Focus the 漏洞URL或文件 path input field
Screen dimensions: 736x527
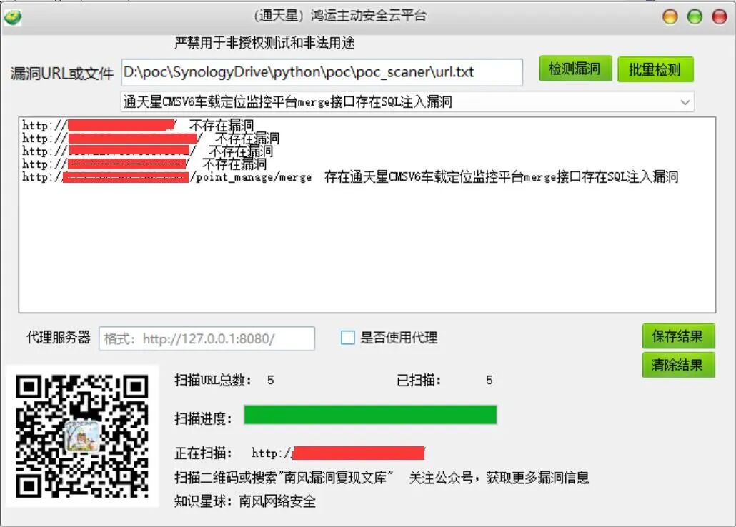(322, 72)
